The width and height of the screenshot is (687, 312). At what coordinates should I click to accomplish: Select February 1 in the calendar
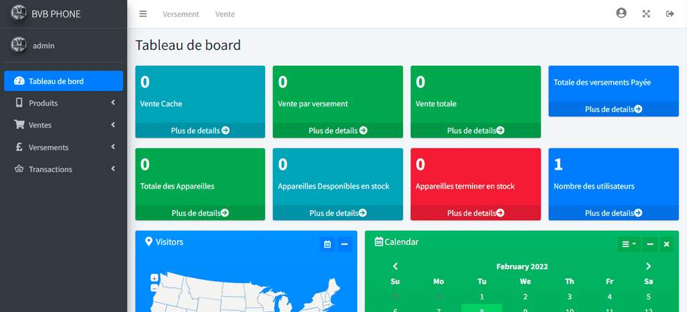[482, 297]
